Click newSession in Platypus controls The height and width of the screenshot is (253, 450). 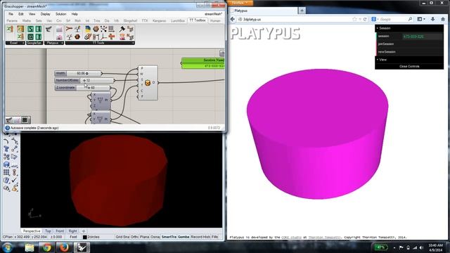409,52
